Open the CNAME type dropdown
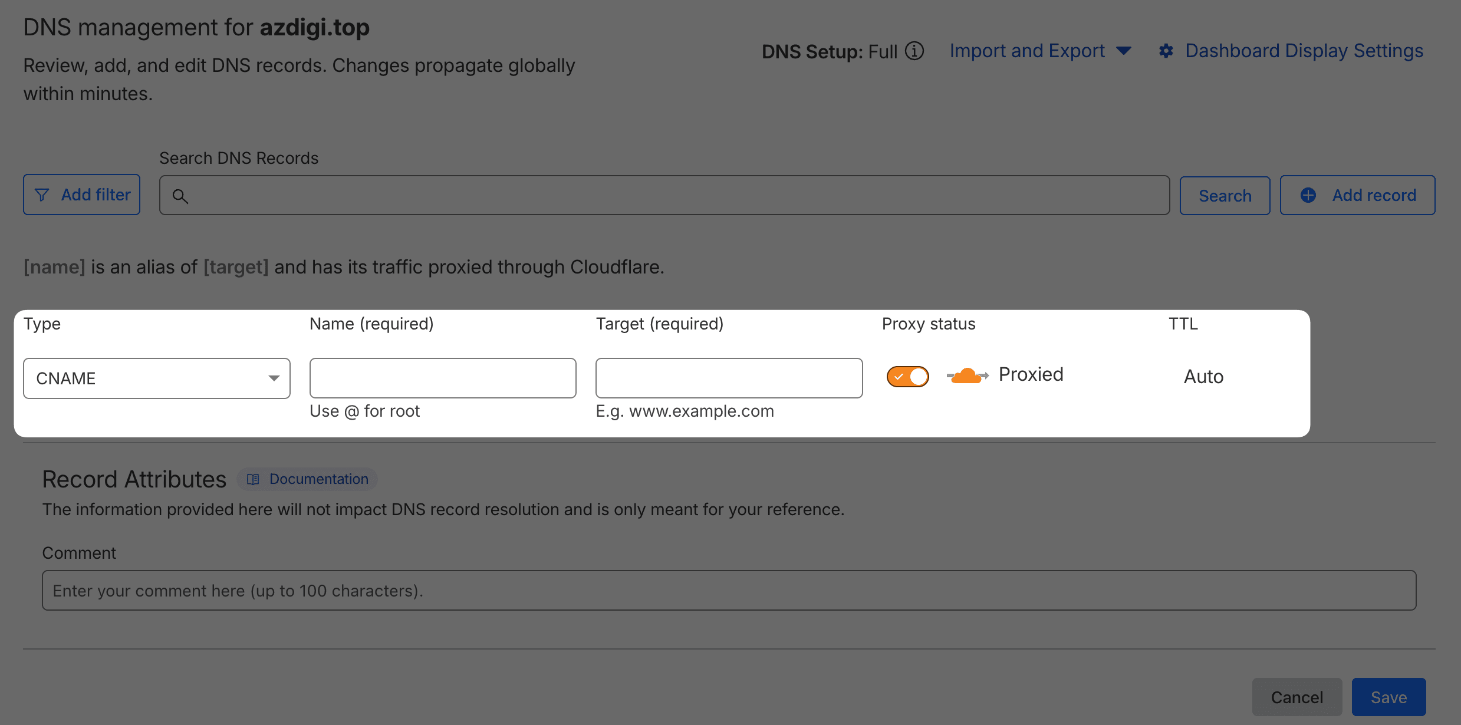This screenshot has width=1461, height=725. pyautogui.click(x=156, y=378)
